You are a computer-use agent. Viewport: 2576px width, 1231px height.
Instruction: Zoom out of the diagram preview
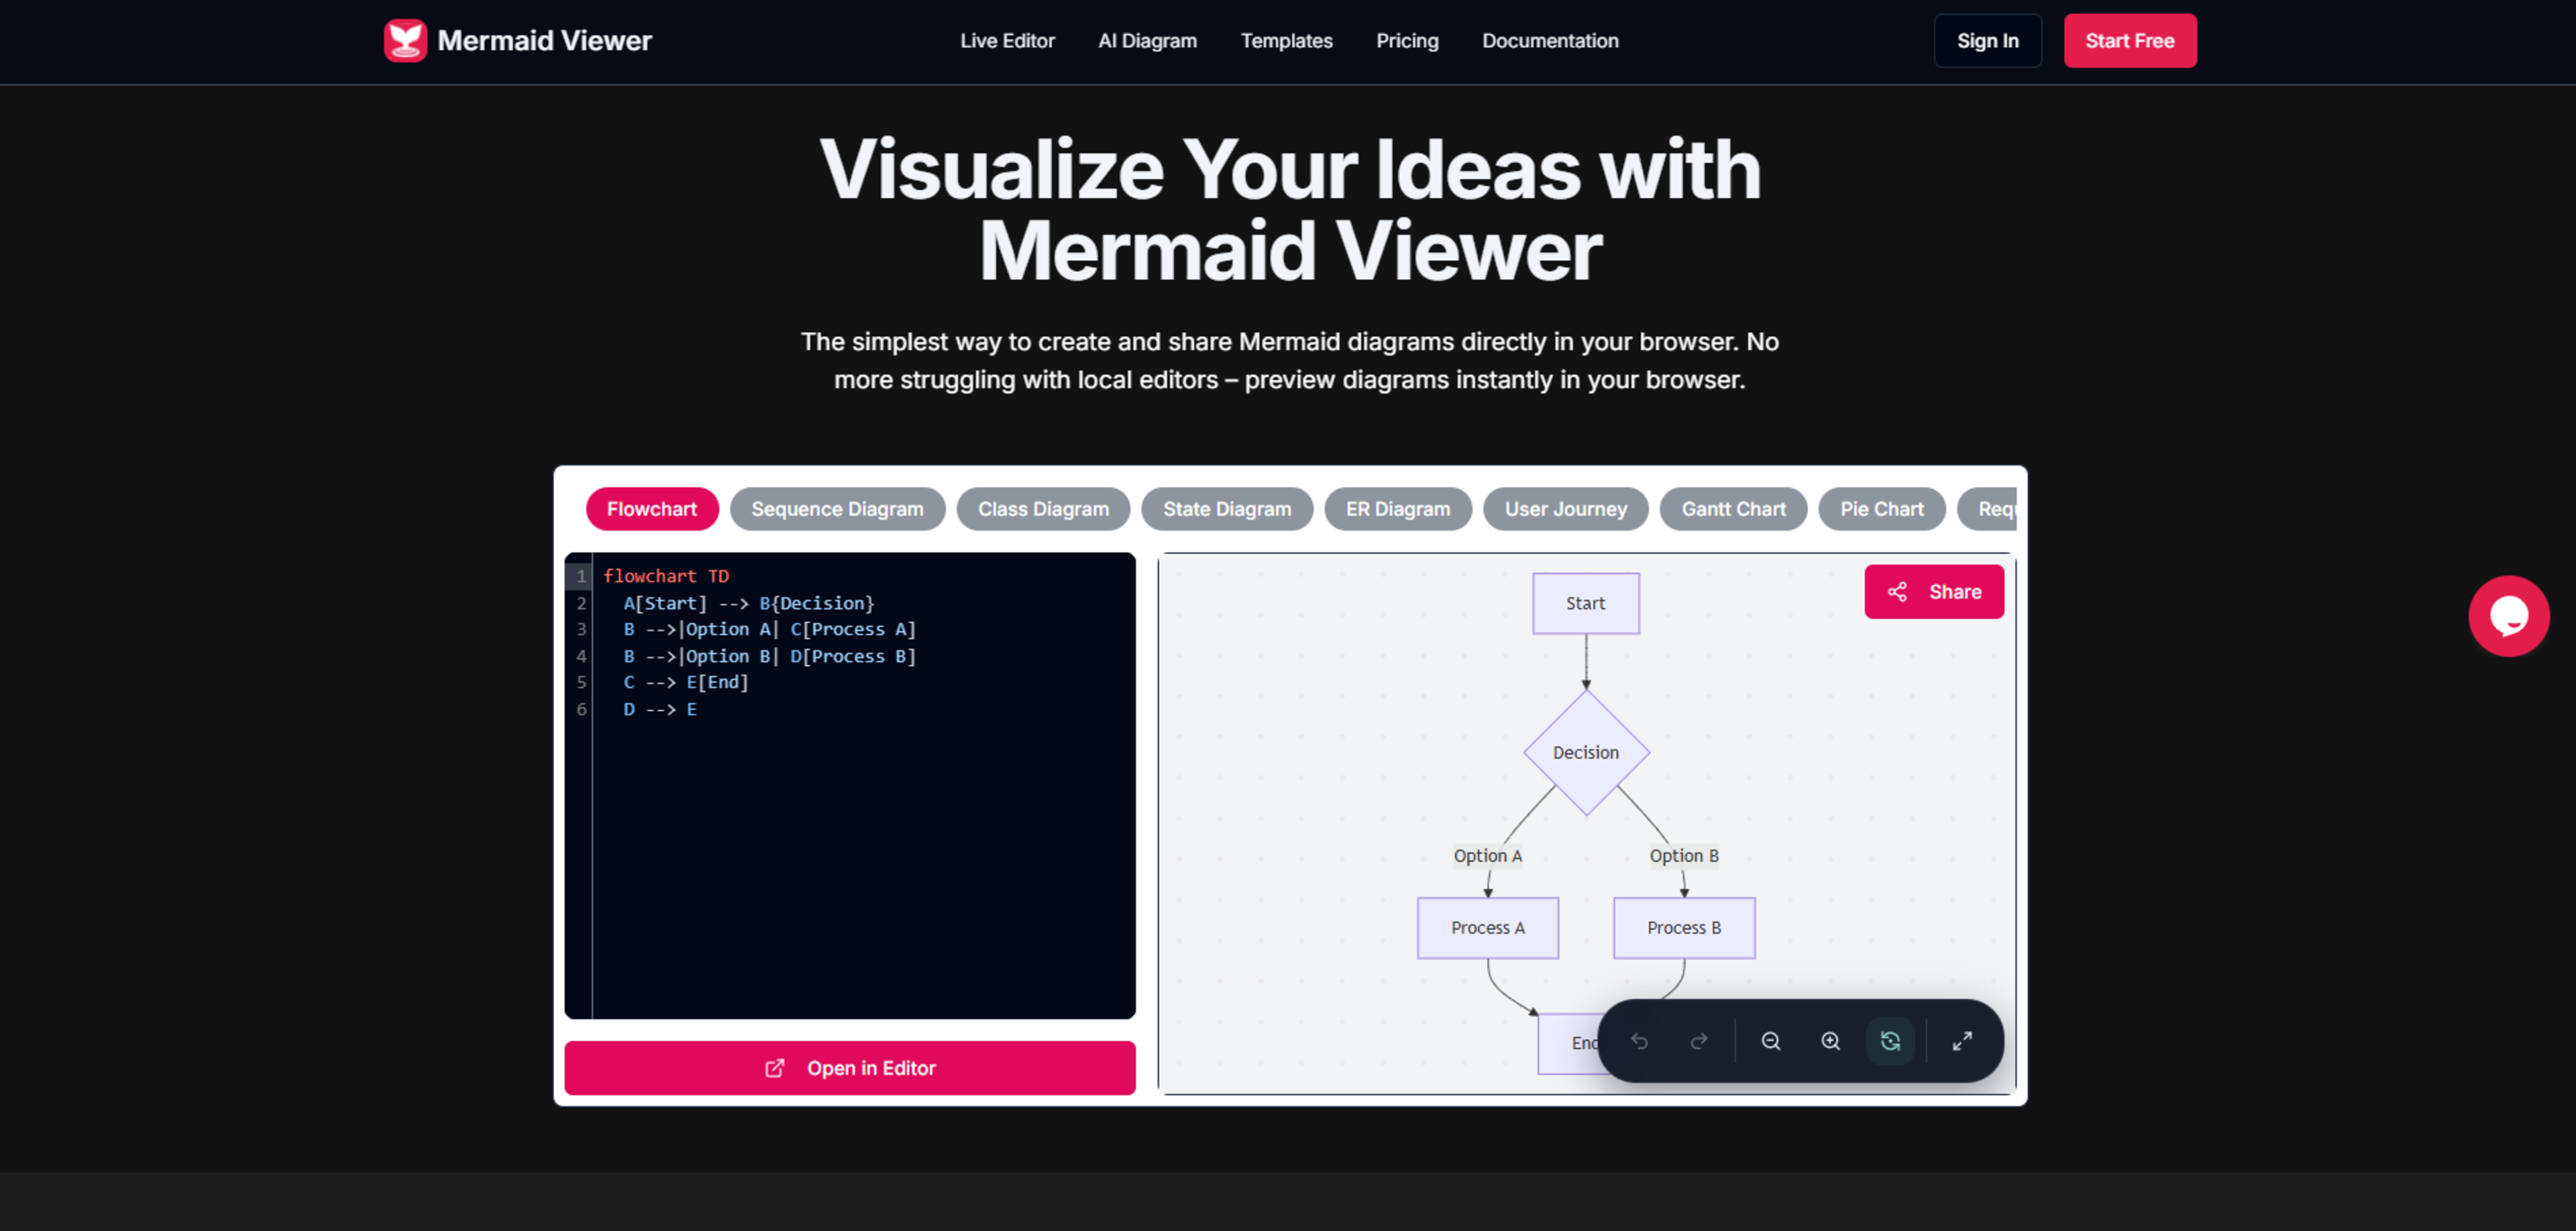coord(1771,1041)
